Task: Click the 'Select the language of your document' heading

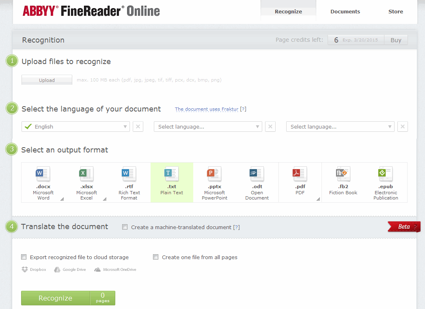Action: [x=91, y=109]
